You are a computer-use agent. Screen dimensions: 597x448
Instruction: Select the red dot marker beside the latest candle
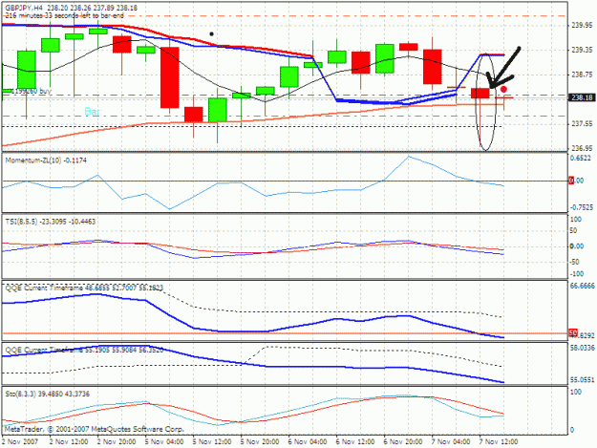503,90
